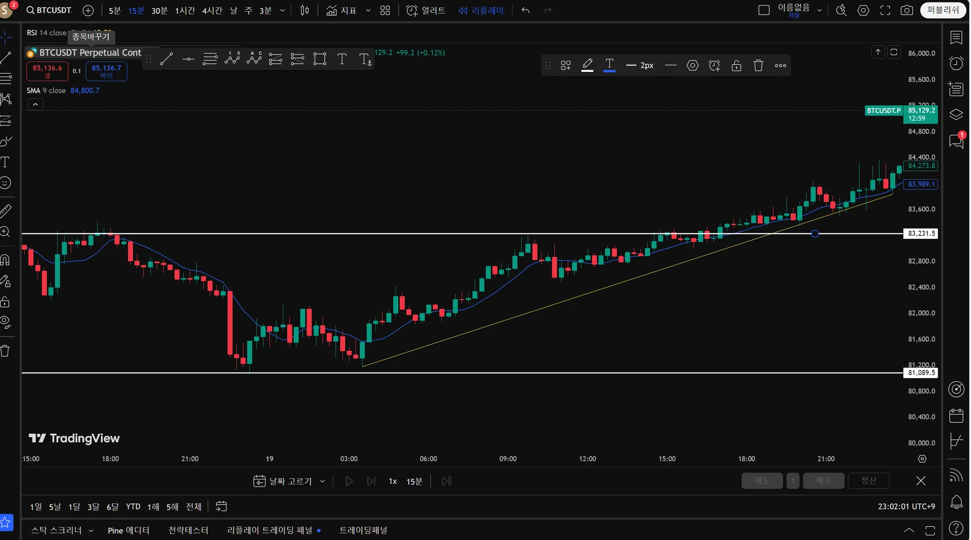
Task: Lock the selected line via toolbar padlock
Action: click(x=736, y=65)
